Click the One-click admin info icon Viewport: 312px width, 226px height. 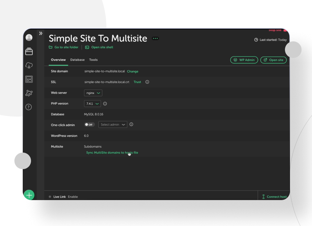(x=131, y=124)
